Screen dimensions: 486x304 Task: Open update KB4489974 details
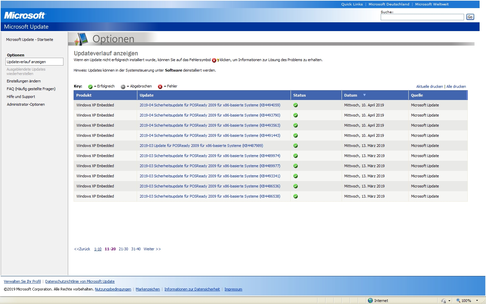click(210, 156)
